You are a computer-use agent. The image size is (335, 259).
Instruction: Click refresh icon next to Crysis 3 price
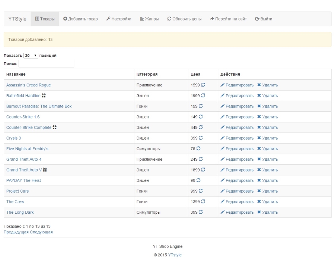[201, 138]
